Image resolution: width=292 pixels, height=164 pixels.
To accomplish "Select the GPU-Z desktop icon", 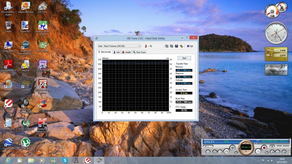I will point(43,46).
